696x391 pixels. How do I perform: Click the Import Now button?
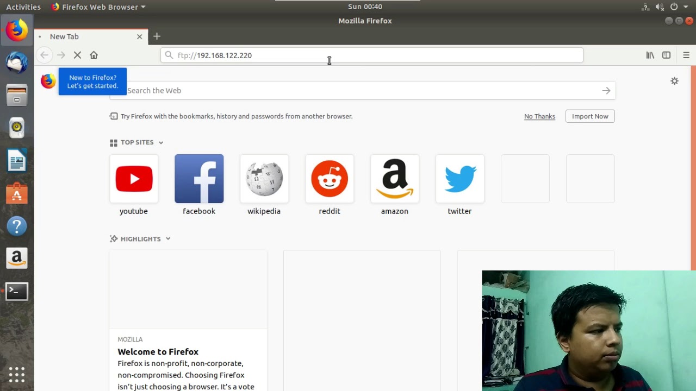(590, 116)
